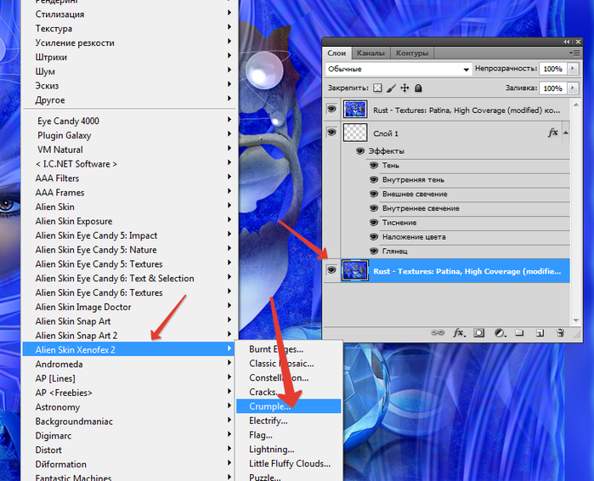The image size is (594, 481).
Task: Choose Flag... filter
Action: pos(289,435)
